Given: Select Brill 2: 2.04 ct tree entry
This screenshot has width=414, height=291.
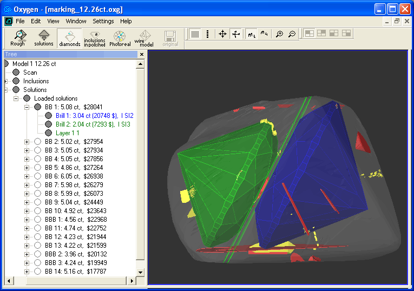Looking at the screenshot, I should (93, 124).
